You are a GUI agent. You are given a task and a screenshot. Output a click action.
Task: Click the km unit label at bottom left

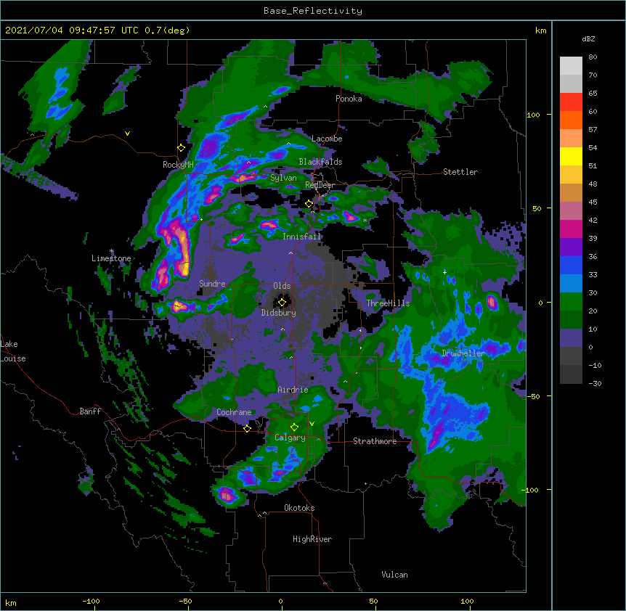pyautogui.click(x=11, y=603)
